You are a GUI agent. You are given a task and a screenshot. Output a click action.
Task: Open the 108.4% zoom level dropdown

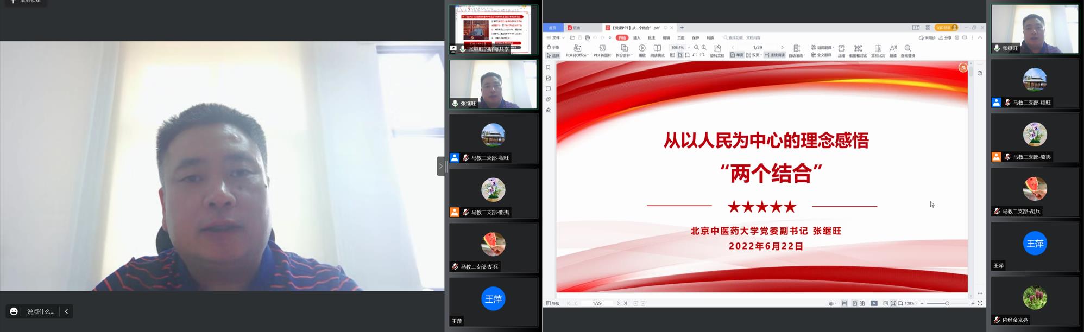click(689, 48)
